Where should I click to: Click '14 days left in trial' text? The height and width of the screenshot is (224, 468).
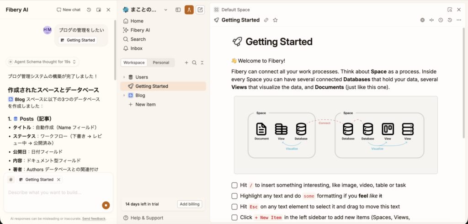(x=142, y=204)
